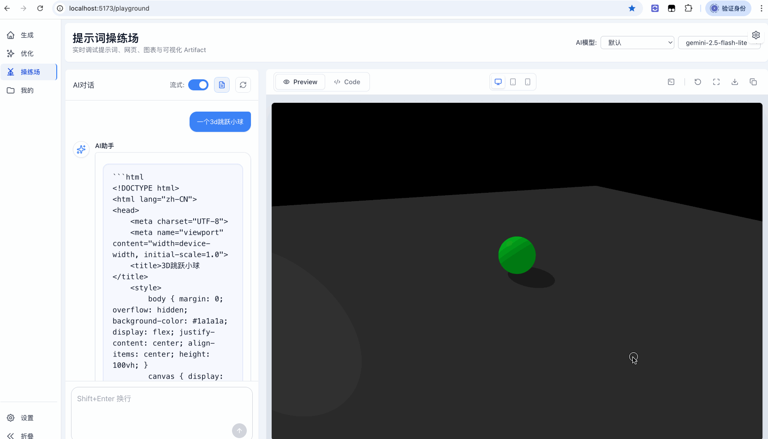Click the black Chrome extension icon
The image size is (768, 439).
(672, 8)
